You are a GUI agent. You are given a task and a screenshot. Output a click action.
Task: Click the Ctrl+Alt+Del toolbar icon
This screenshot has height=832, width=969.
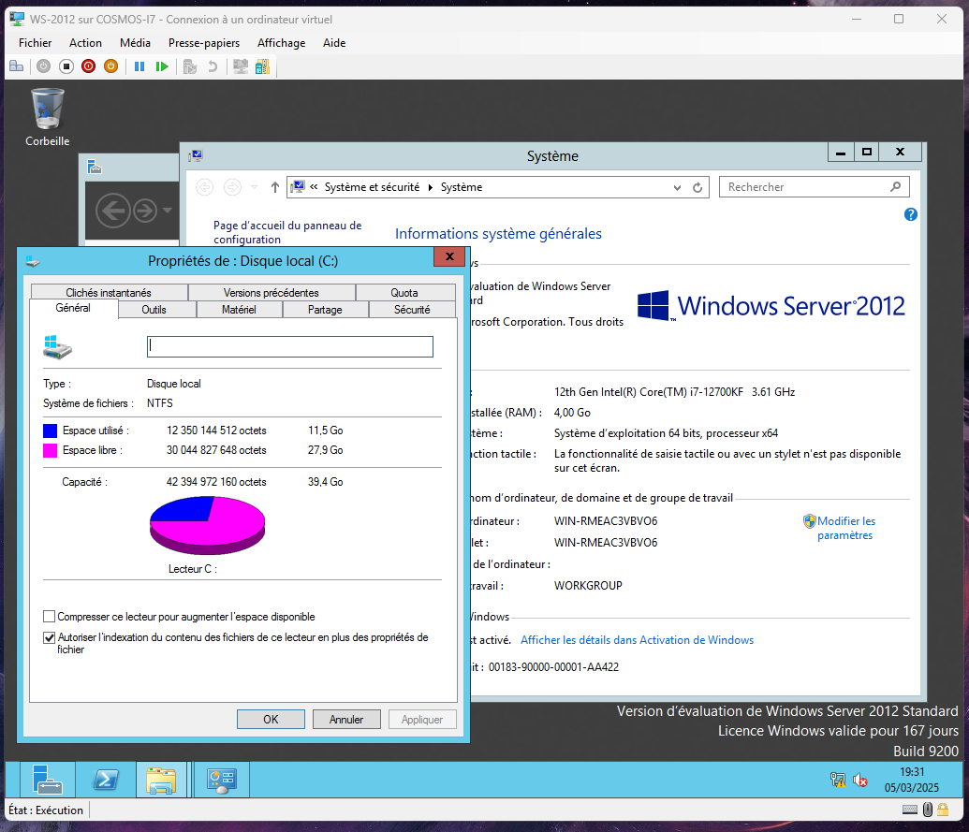16,66
